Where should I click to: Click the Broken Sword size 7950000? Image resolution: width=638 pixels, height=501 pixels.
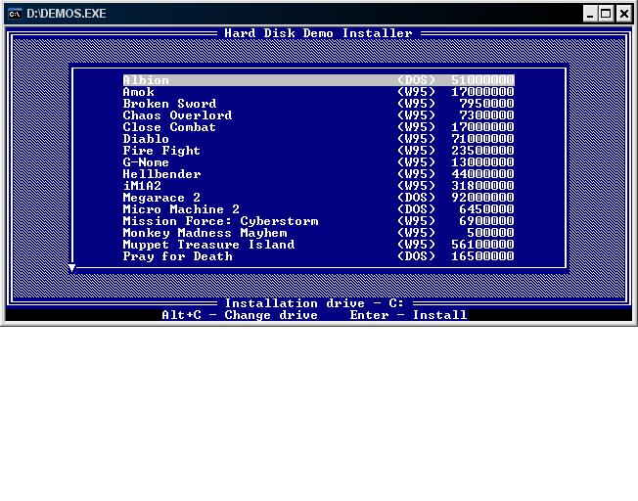tap(486, 104)
